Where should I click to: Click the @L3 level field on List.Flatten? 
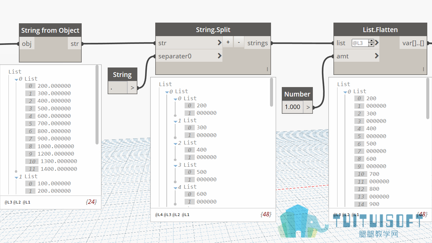pos(360,43)
